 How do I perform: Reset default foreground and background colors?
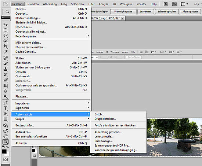click(x=3, y=147)
